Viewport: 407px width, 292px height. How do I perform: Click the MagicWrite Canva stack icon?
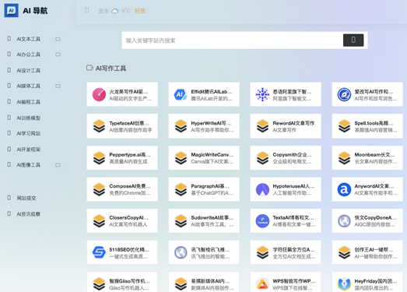click(x=181, y=158)
